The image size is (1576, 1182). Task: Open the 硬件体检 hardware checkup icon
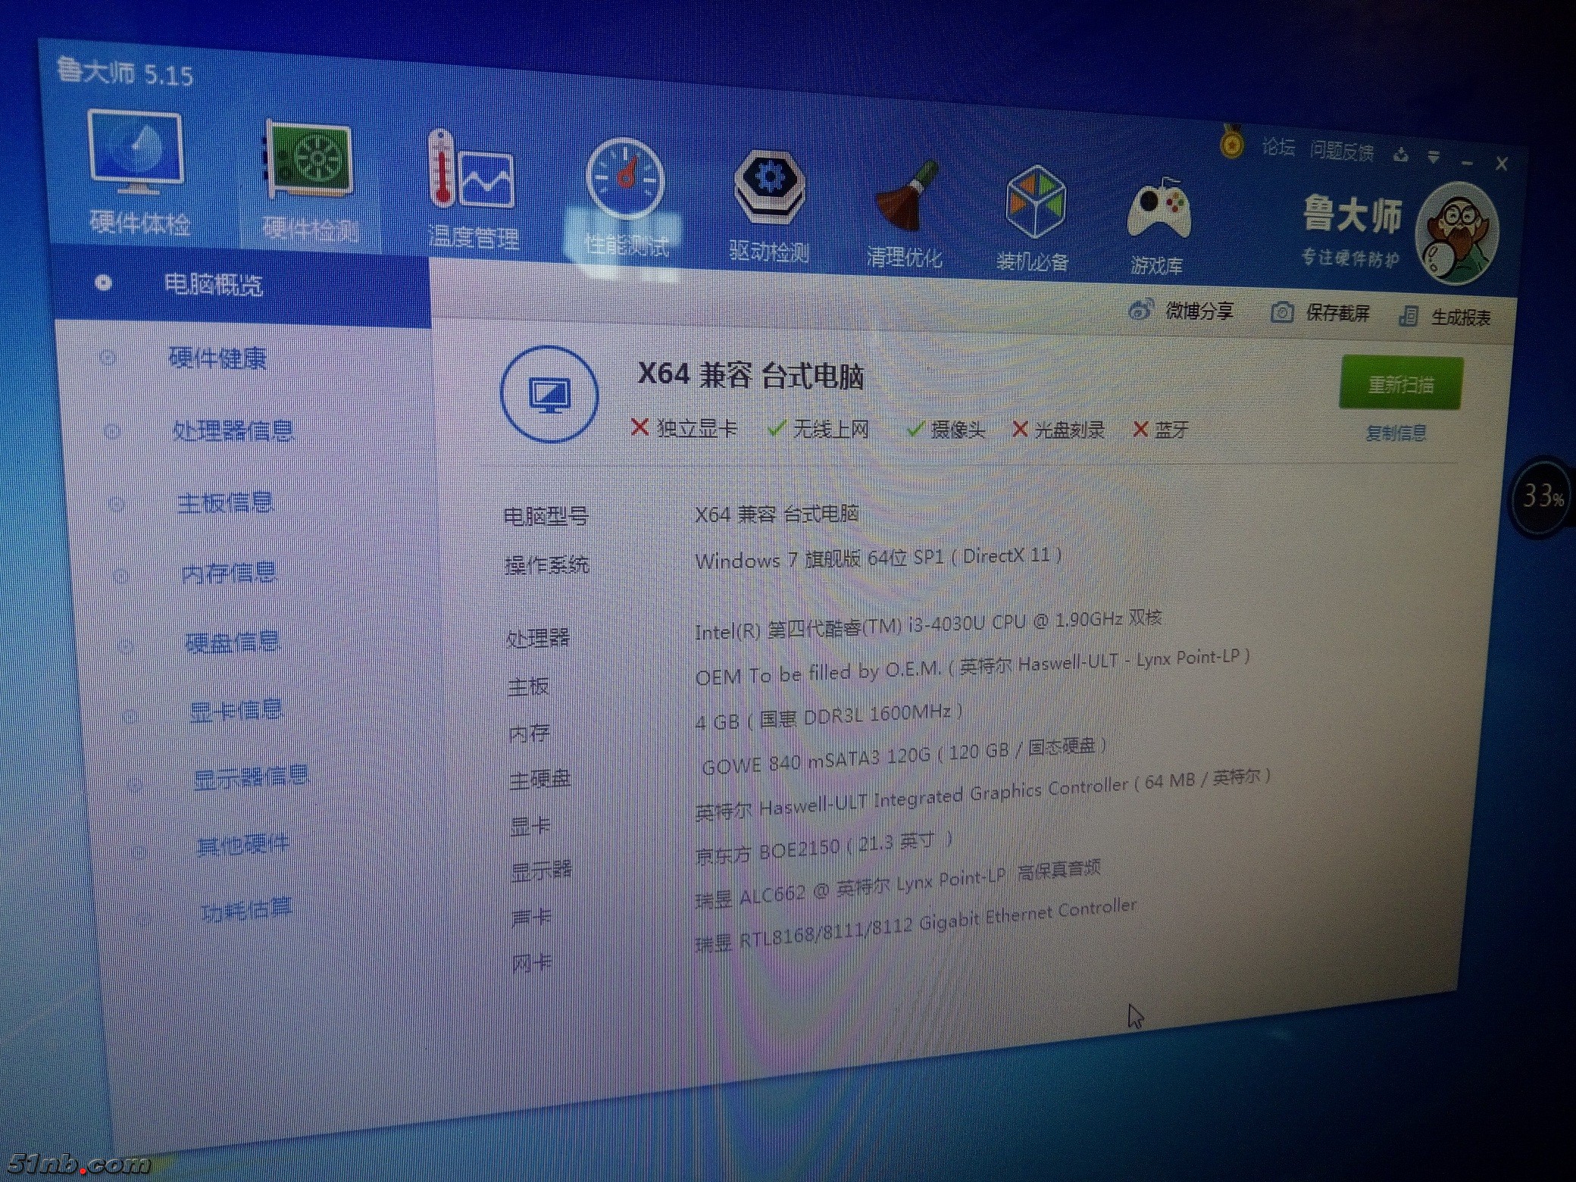[137, 155]
